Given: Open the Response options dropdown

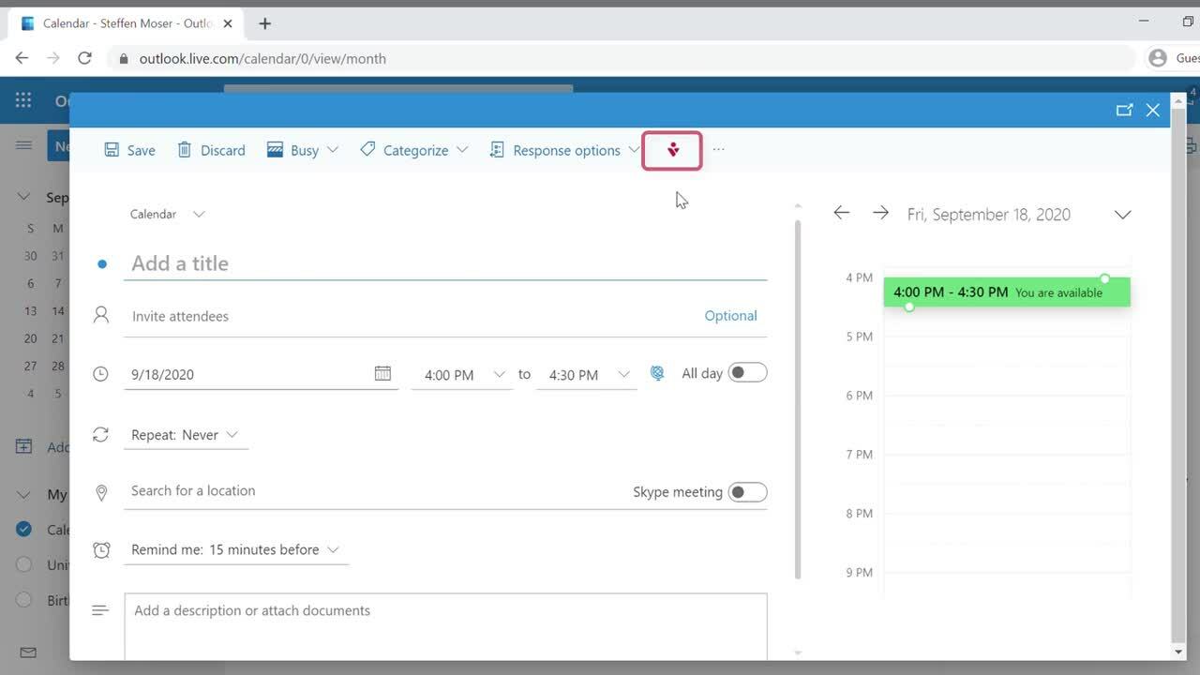Looking at the screenshot, I should tap(564, 150).
